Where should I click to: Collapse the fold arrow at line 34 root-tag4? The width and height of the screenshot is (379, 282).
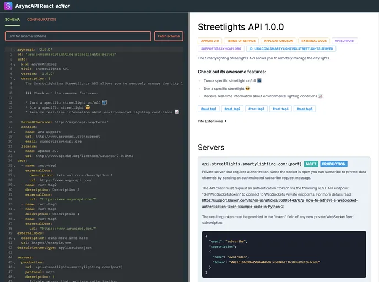14,209
